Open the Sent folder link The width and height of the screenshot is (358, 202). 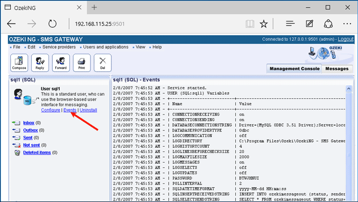pyautogui.click(x=28, y=138)
